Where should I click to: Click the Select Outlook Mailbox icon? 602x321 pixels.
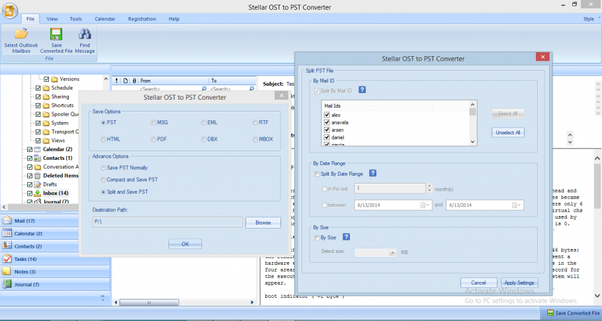[21, 35]
